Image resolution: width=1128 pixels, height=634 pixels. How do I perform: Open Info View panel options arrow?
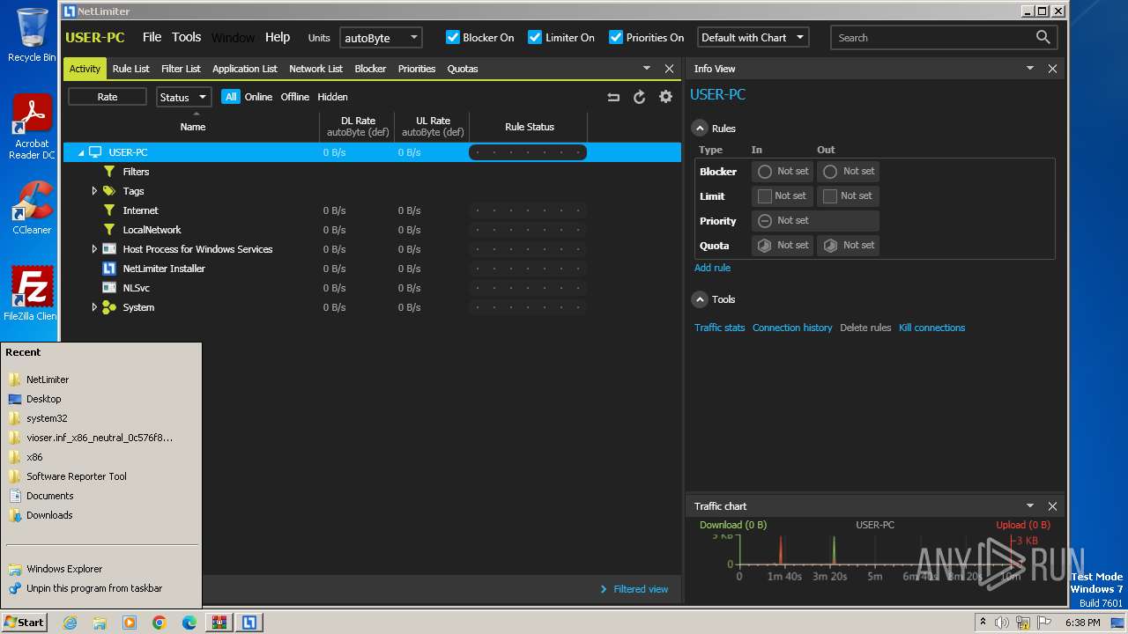click(1029, 68)
